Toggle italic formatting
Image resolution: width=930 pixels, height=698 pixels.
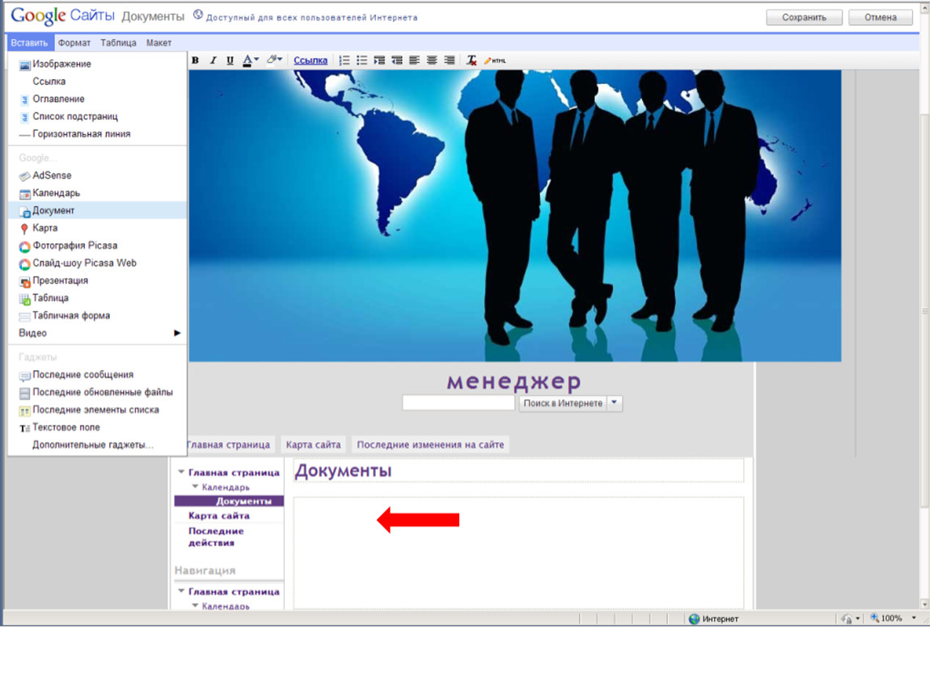pos(213,60)
